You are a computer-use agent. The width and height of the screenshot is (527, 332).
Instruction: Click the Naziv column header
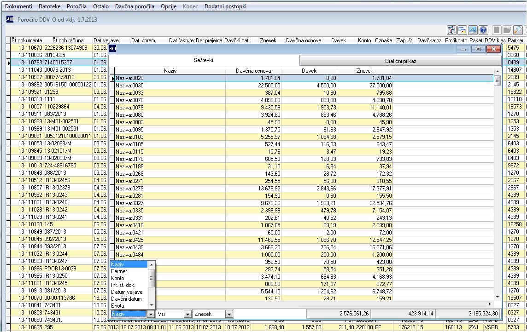click(x=170, y=71)
